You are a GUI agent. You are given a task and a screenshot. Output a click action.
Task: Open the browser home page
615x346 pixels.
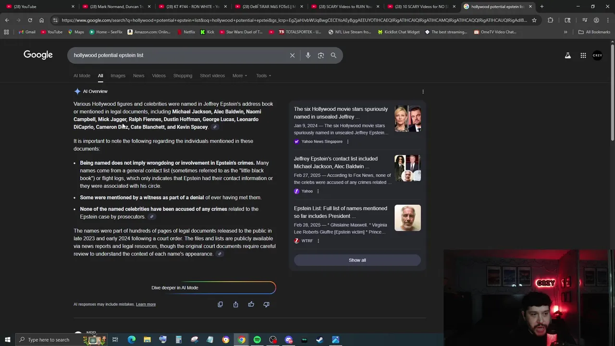[41, 20]
